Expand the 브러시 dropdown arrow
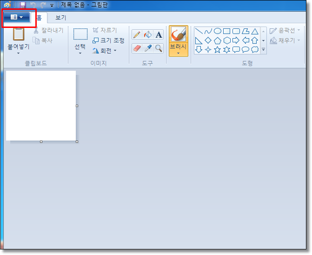The image size is (312, 255). [178, 53]
